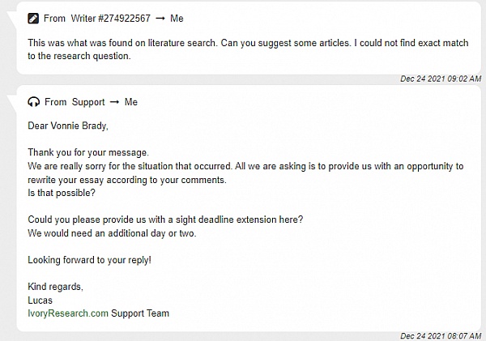Image resolution: width=486 pixels, height=341 pixels.
Task: Click the literature search message text
Action: (248, 49)
